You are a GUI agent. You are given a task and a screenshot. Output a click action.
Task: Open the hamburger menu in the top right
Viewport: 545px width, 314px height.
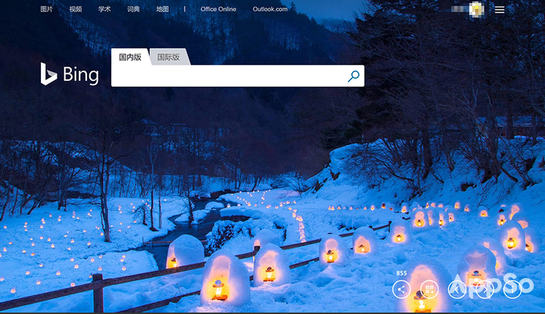coord(500,10)
